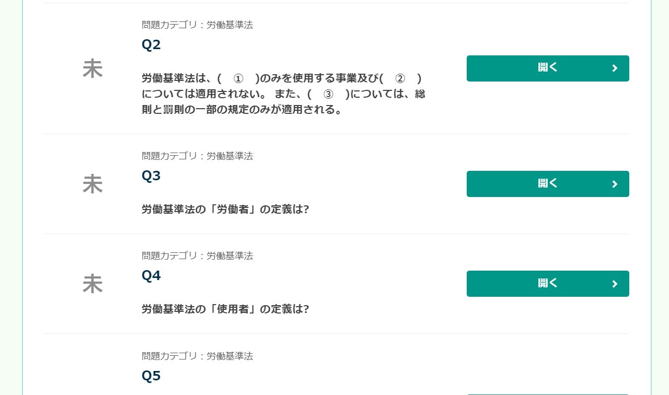
Task: Click the chevron arrow on Q2's 開く button
Action: tap(615, 68)
